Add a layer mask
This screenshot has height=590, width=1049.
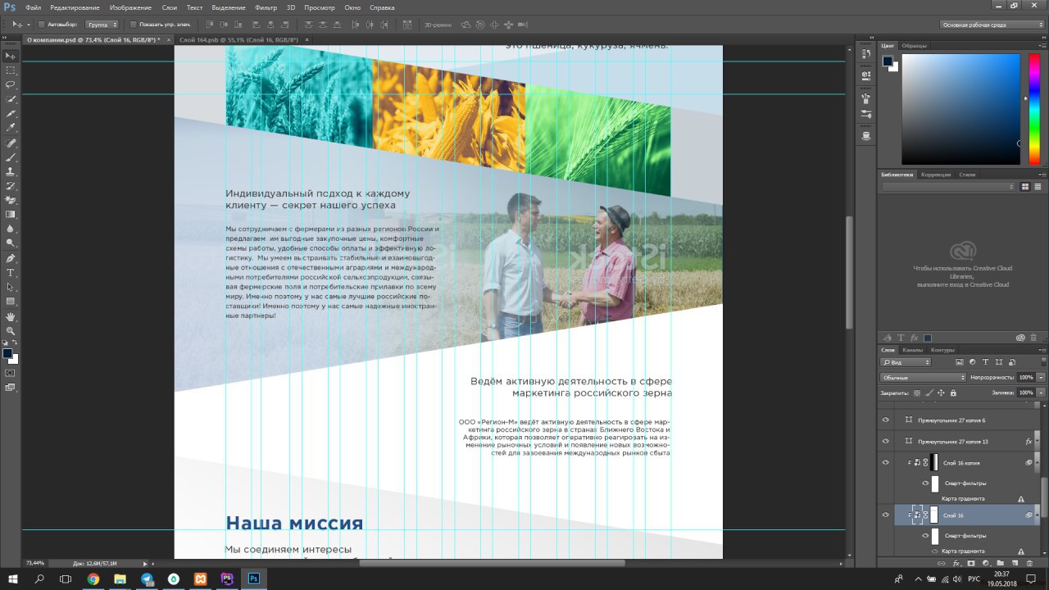(970, 563)
